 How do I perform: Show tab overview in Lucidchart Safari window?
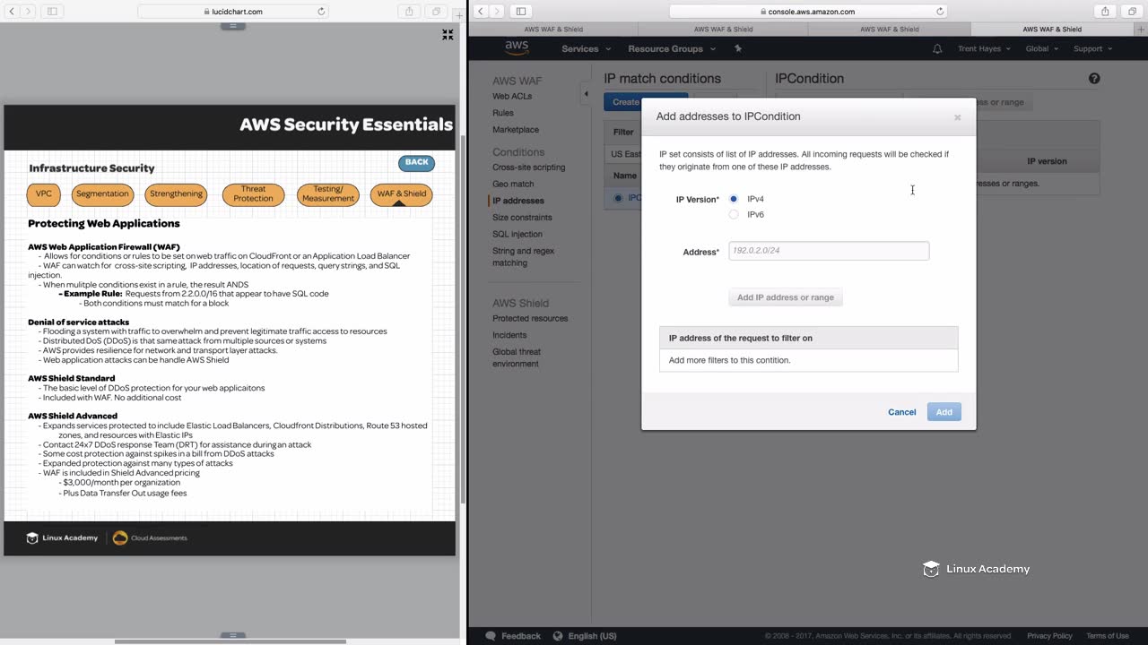click(x=436, y=12)
